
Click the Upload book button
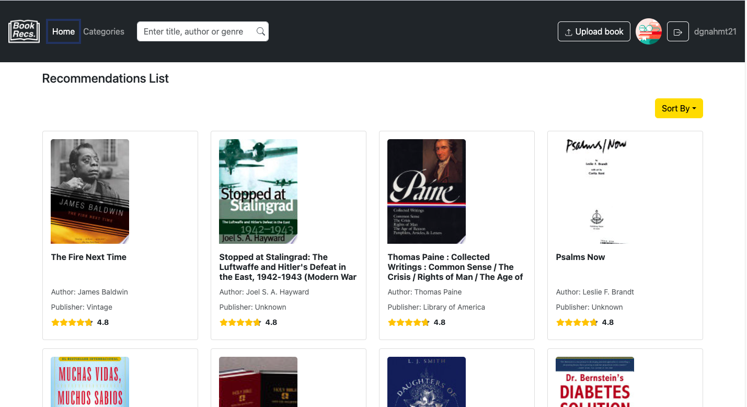594,31
